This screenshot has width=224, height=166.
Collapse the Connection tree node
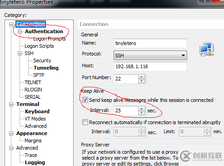tap(11, 24)
